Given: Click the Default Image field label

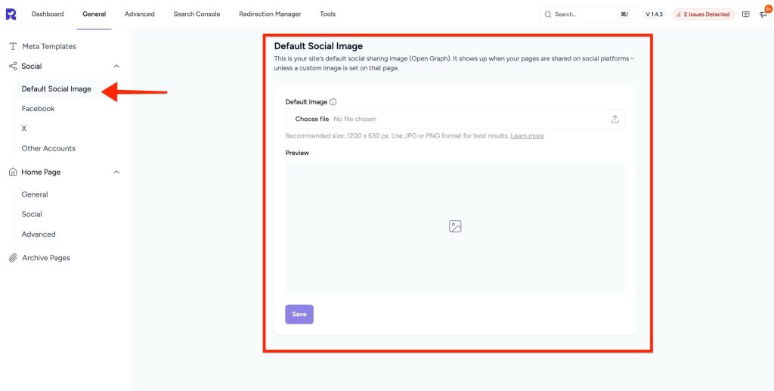Looking at the screenshot, I should (306, 102).
